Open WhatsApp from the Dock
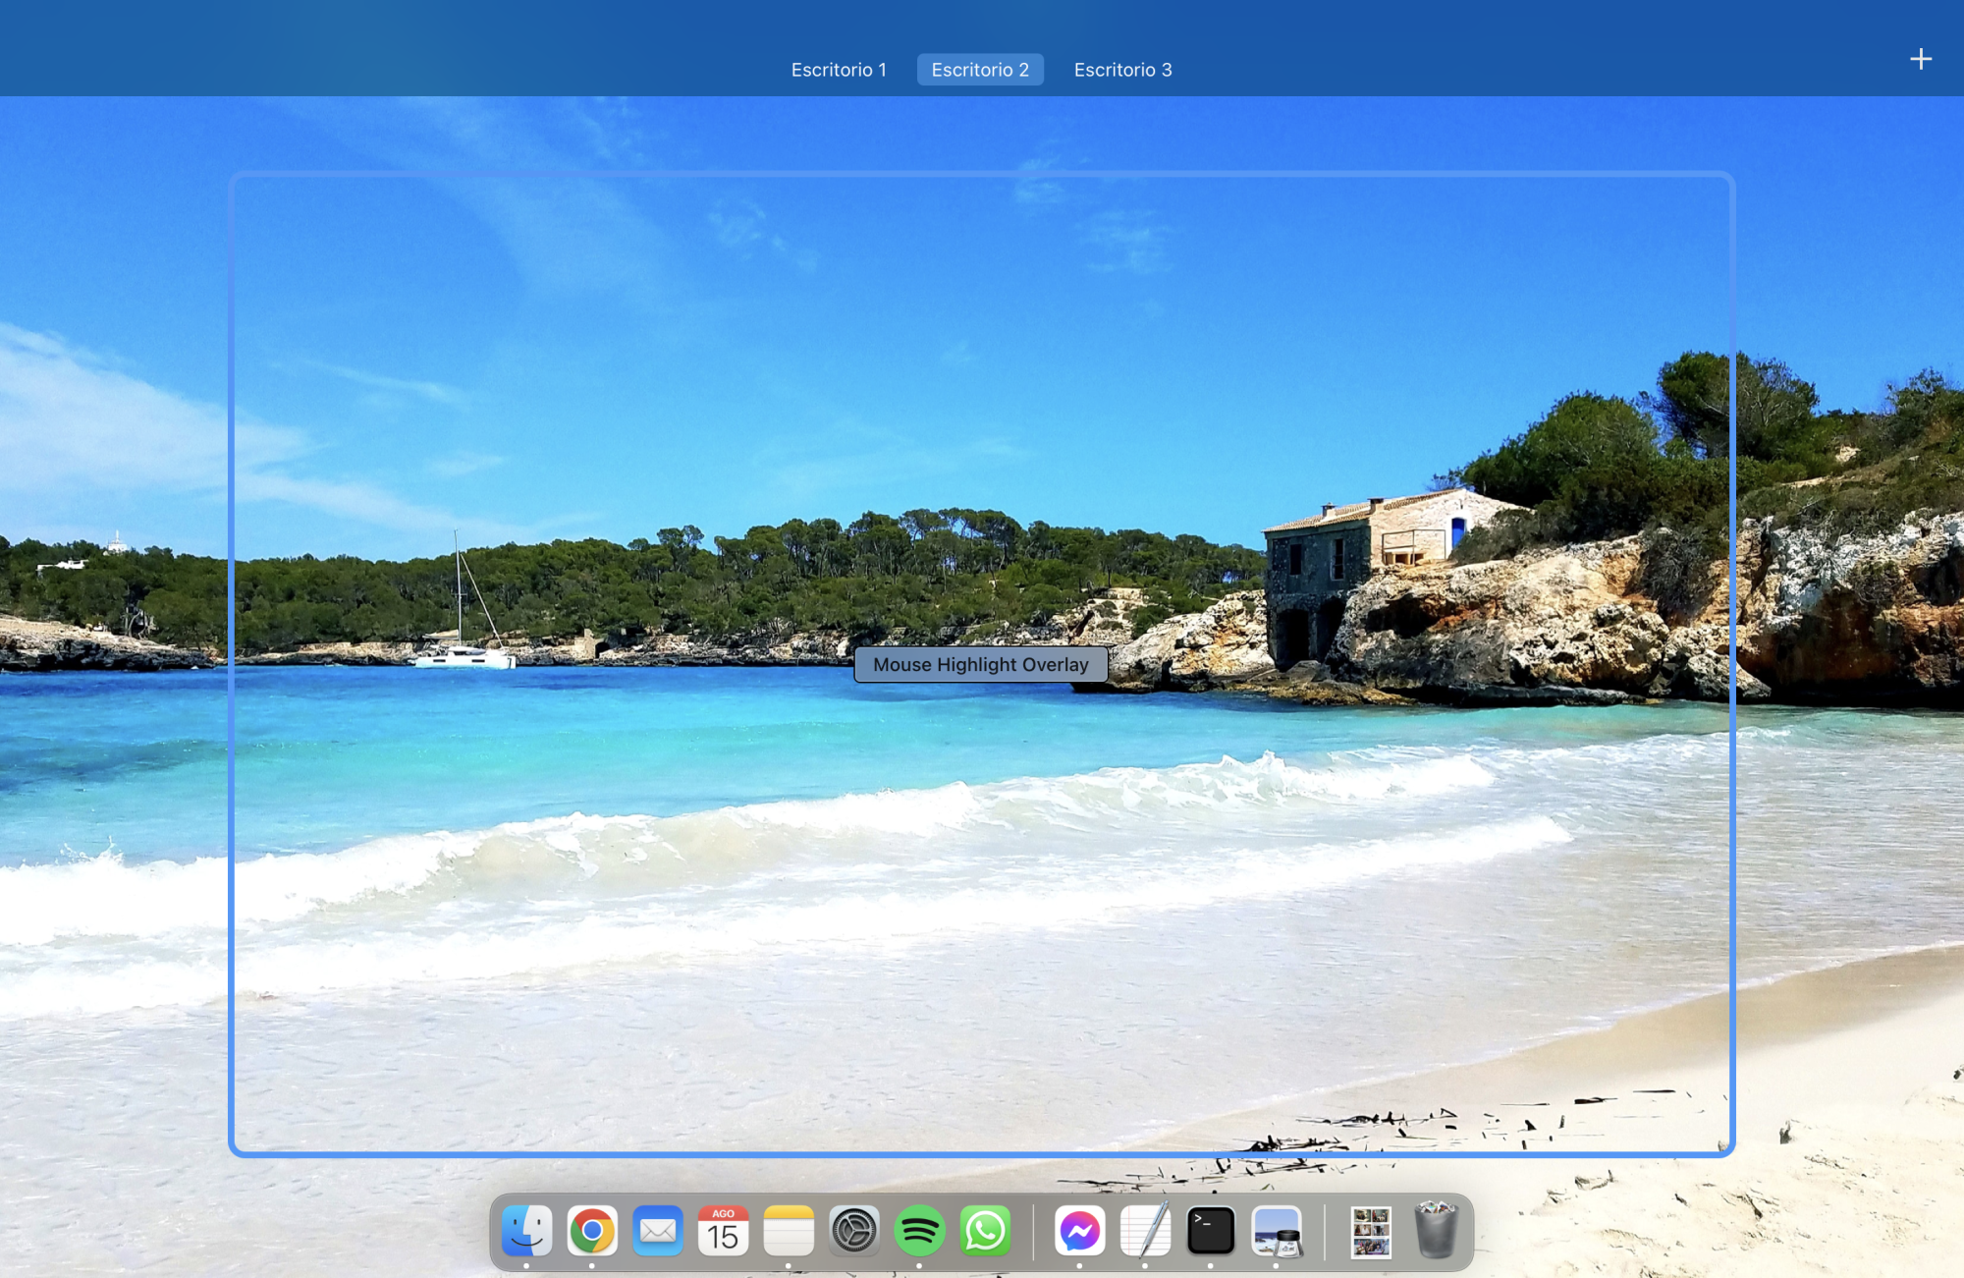1964x1278 pixels. (x=985, y=1231)
